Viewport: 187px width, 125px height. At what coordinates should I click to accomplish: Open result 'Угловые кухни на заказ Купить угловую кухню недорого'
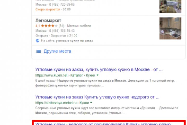[x=97, y=97]
